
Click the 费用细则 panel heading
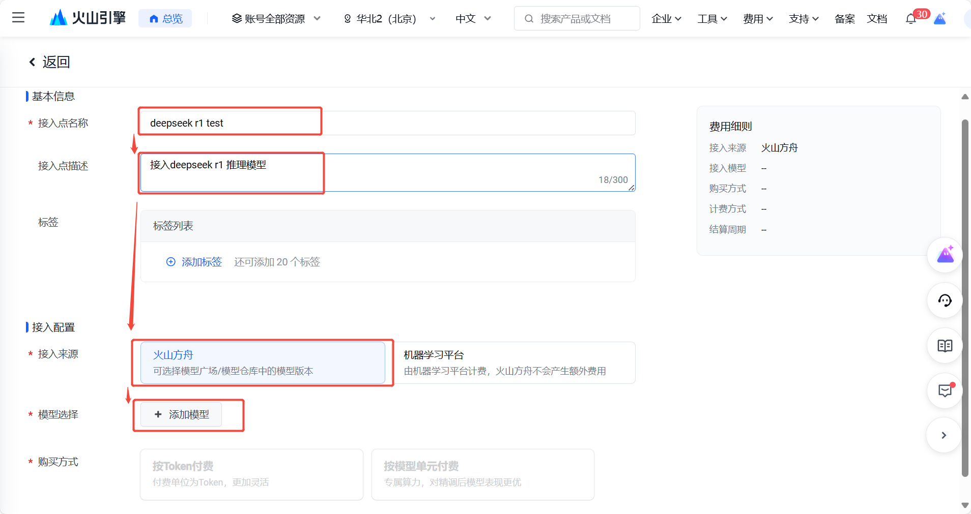pos(730,126)
